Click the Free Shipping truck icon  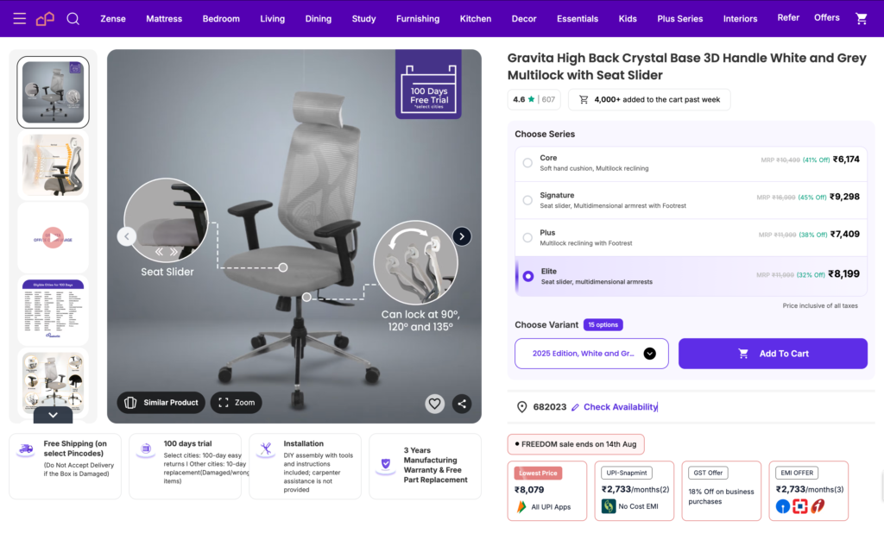pyautogui.click(x=26, y=448)
